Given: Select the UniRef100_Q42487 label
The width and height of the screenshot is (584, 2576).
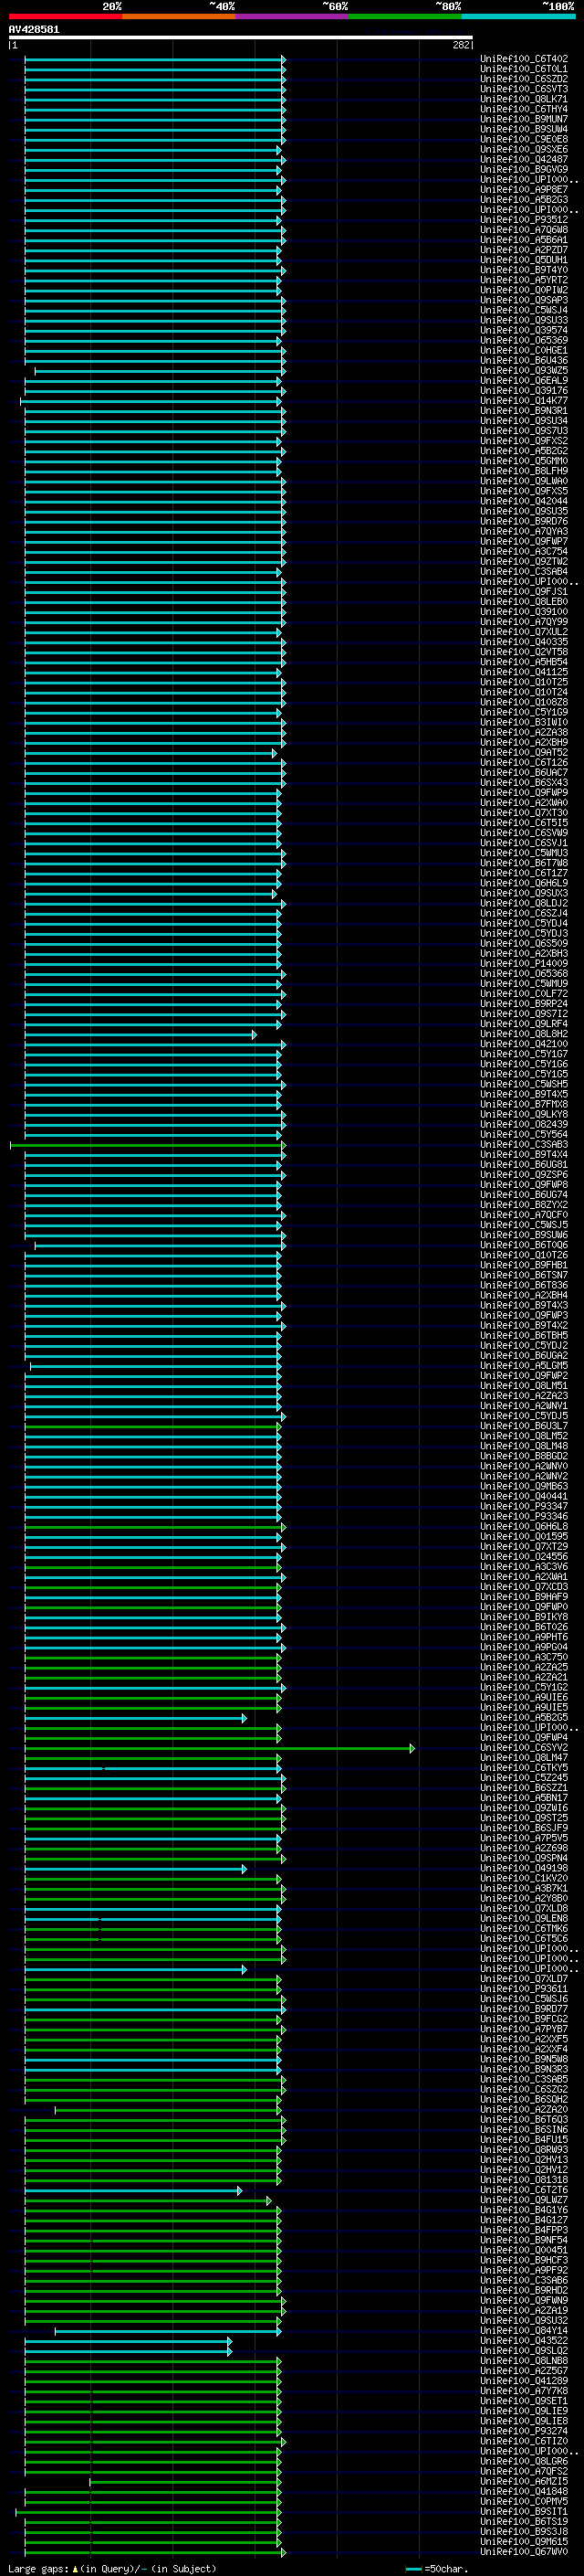Looking at the screenshot, I should coord(524,159).
